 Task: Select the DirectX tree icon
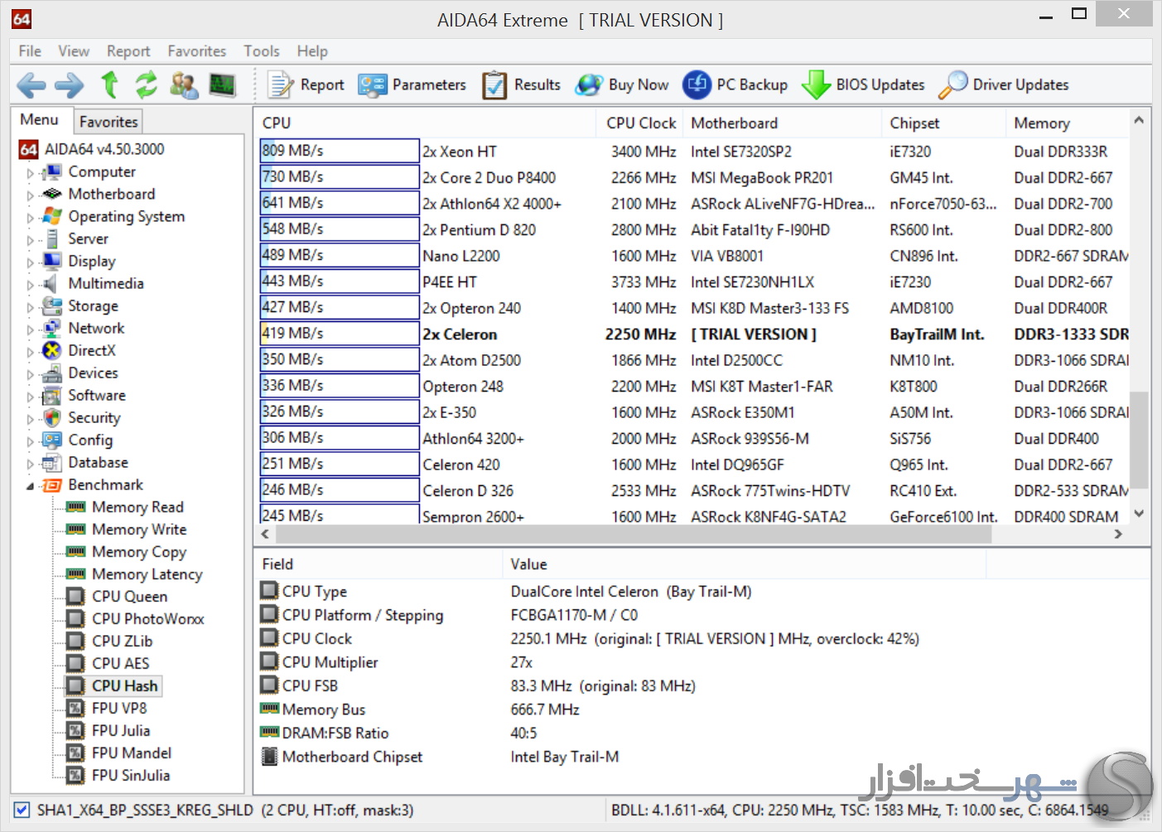52,350
